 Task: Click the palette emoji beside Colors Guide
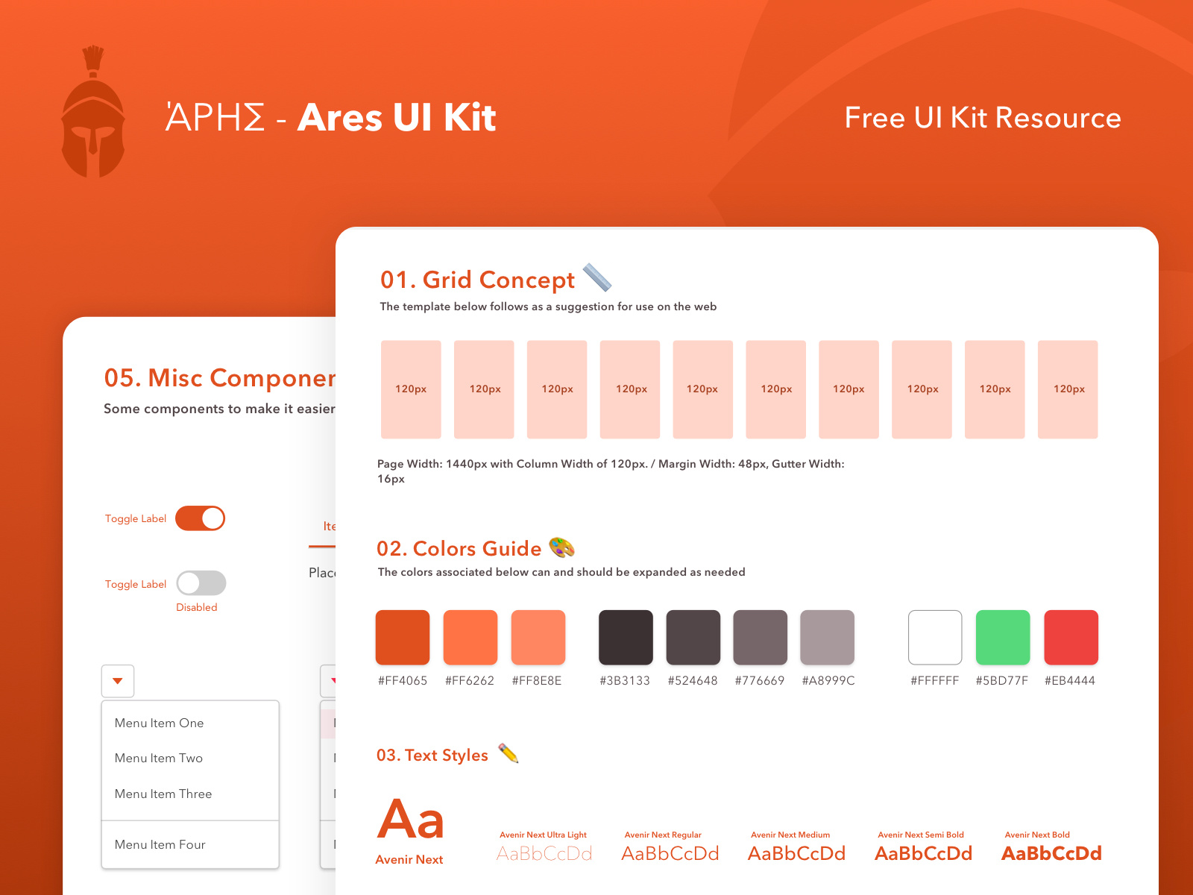561,547
